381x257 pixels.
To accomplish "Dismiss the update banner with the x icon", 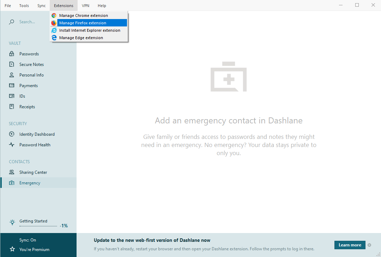I will coord(369,245).
